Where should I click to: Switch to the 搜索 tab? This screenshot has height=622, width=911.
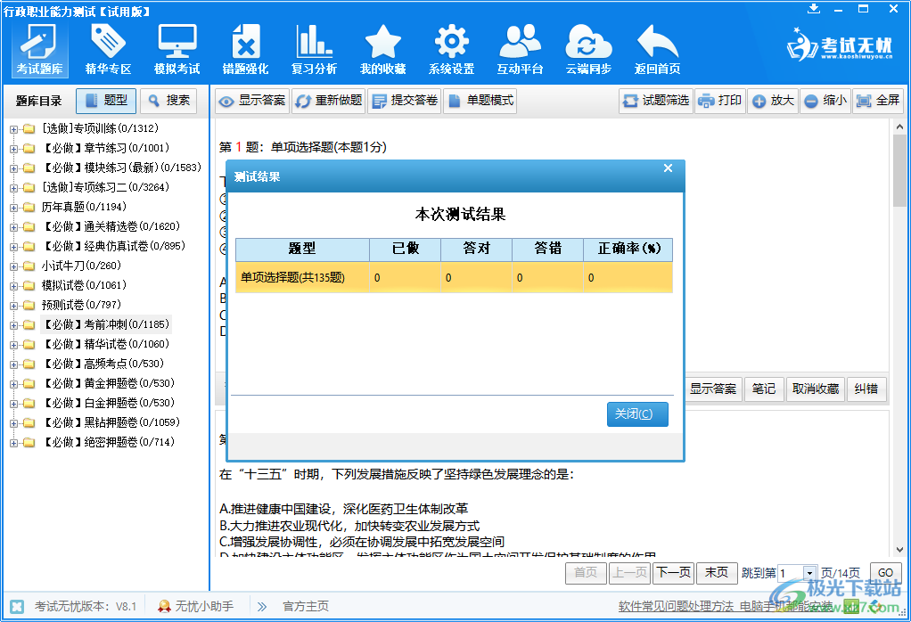click(x=168, y=101)
